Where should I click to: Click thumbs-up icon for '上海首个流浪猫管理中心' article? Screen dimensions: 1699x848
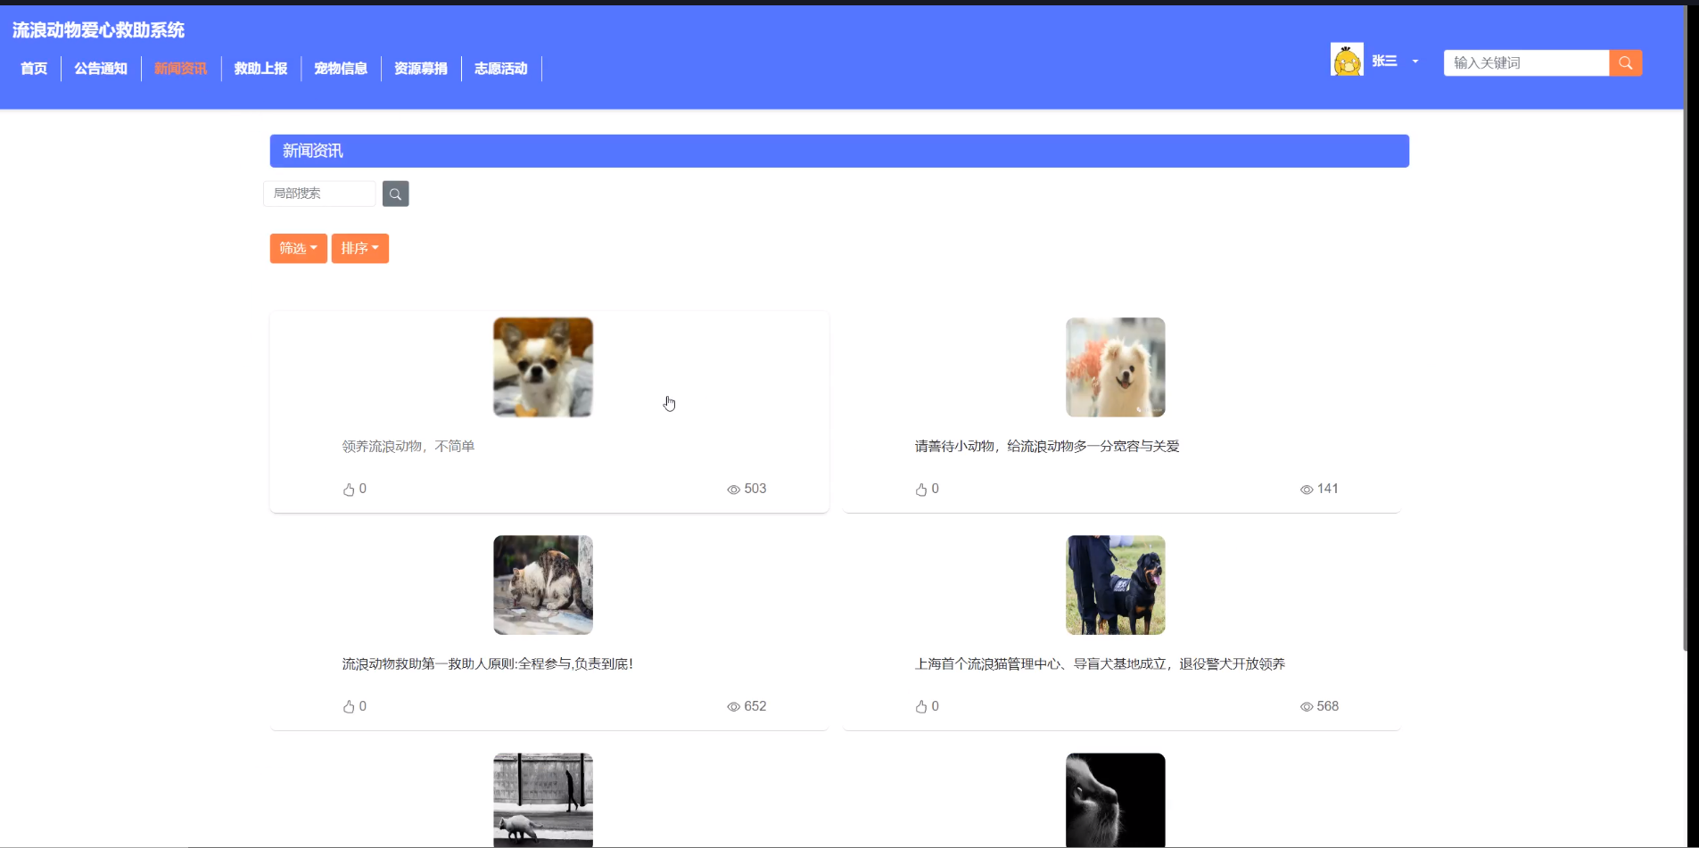pyautogui.click(x=921, y=707)
